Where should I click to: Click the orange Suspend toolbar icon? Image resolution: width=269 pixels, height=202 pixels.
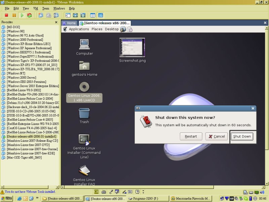pos(14,15)
